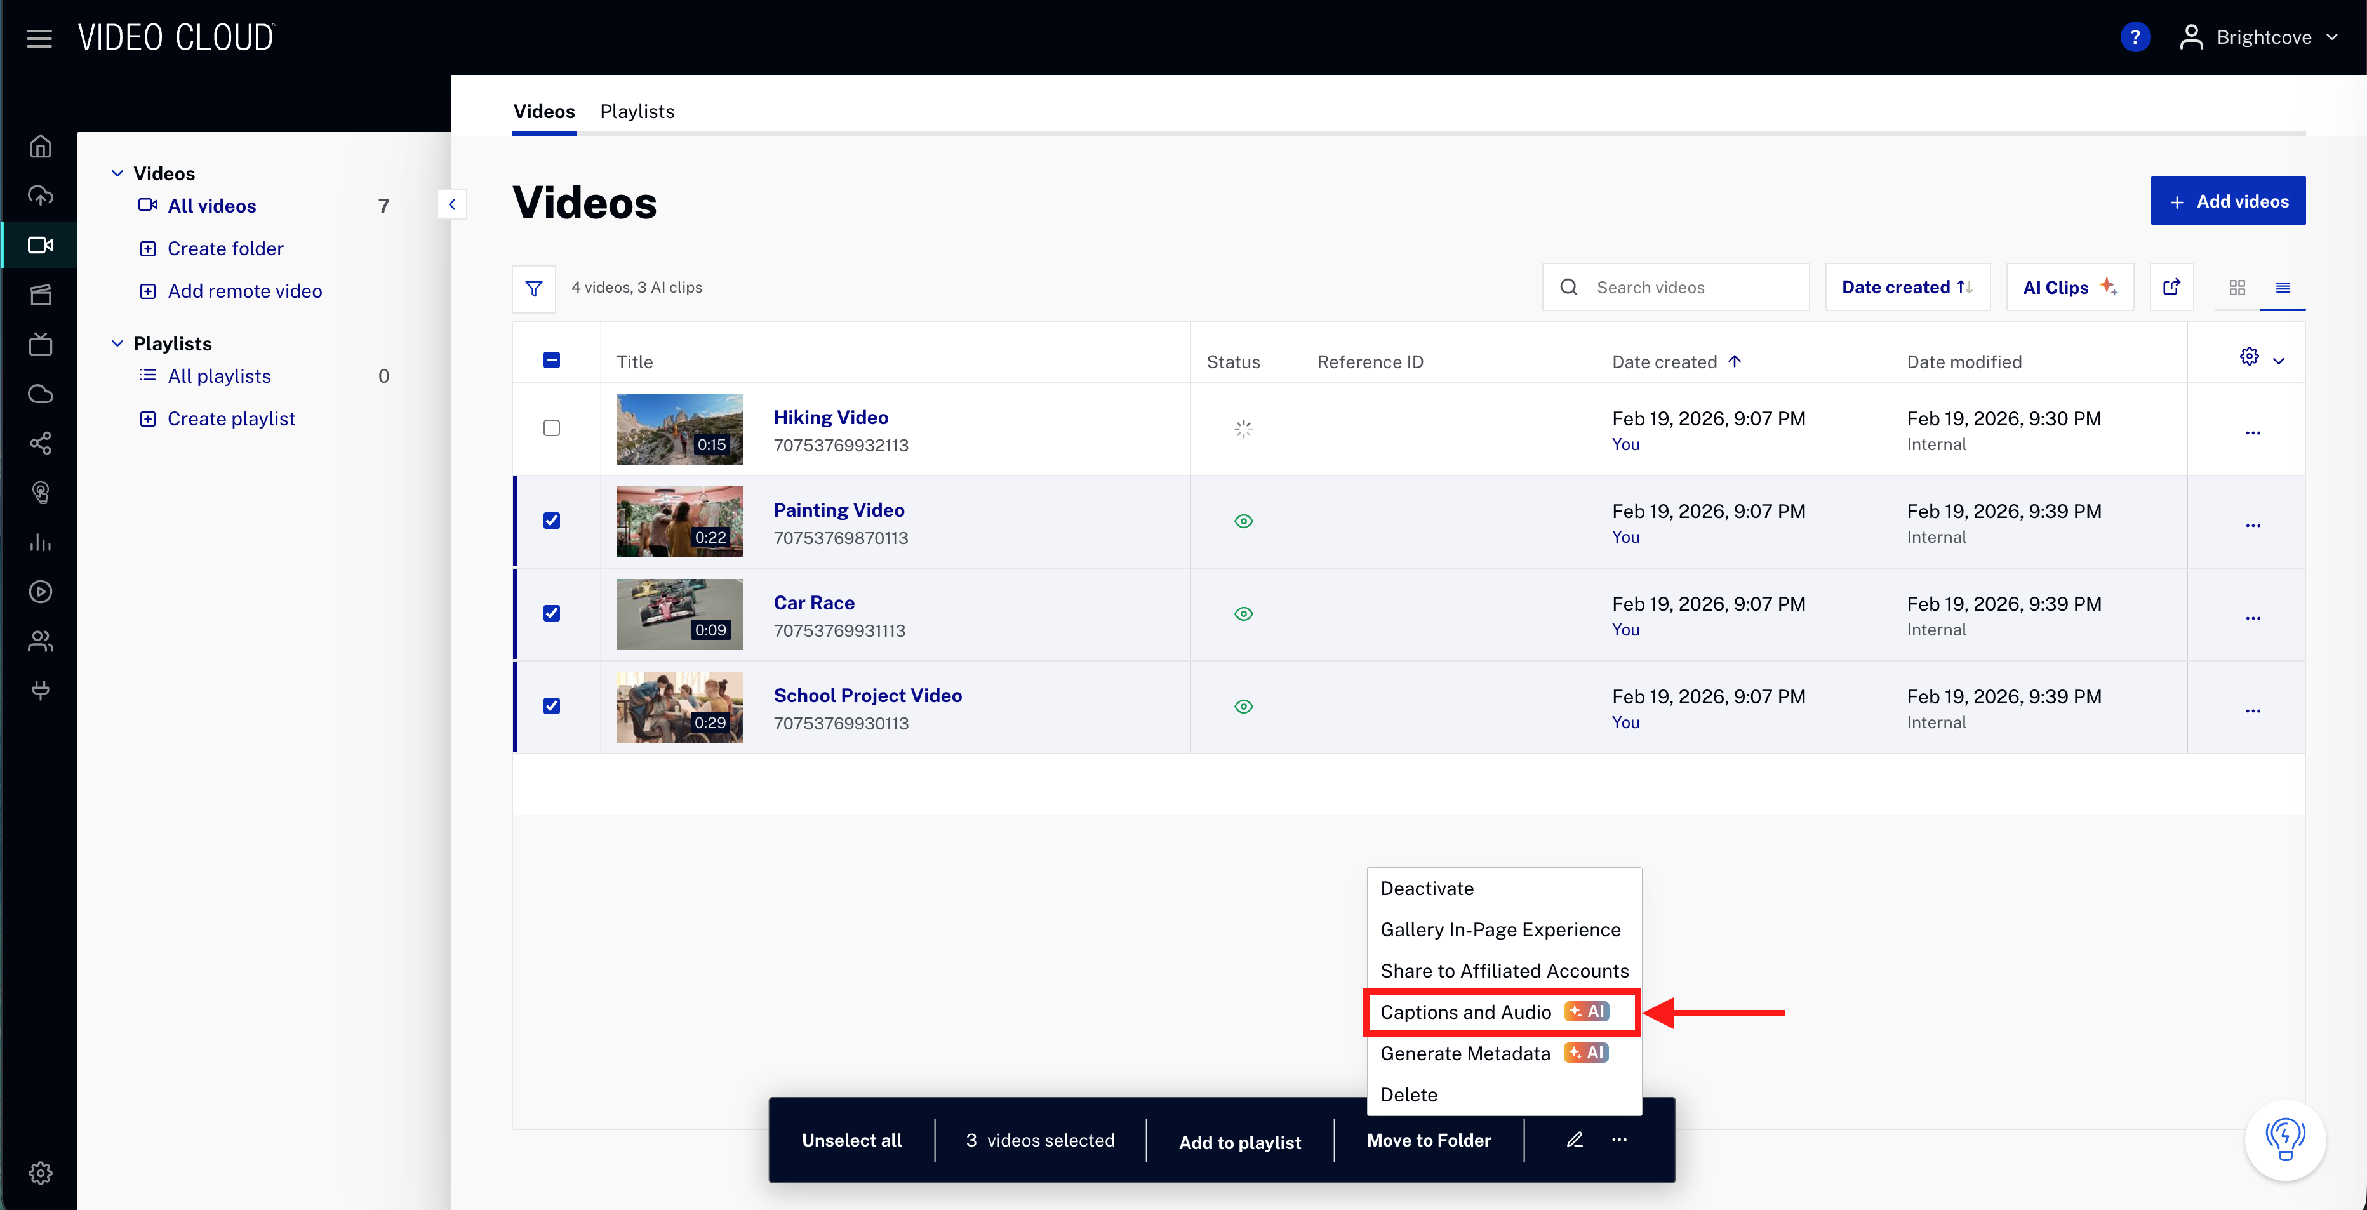The width and height of the screenshot is (2367, 1210).
Task: Click the lightbulb assistant icon
Action: click(x=2284, y=1140)
